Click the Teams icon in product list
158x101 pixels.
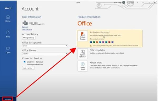tap(112, 42)
